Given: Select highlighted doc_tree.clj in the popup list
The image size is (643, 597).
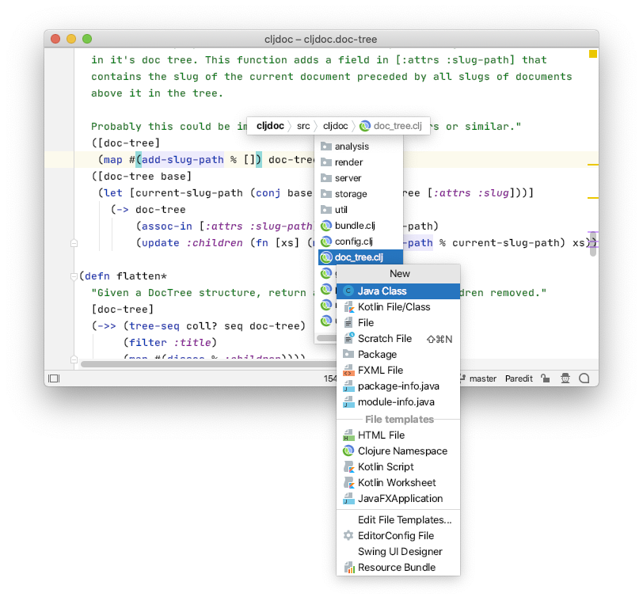Looking at the screenshot, I should [x=360, y=257].
